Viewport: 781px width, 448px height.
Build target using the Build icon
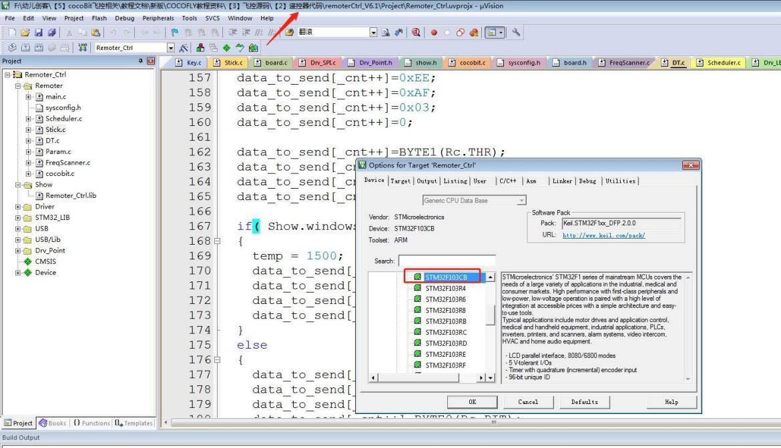click(x=25, y=48)
